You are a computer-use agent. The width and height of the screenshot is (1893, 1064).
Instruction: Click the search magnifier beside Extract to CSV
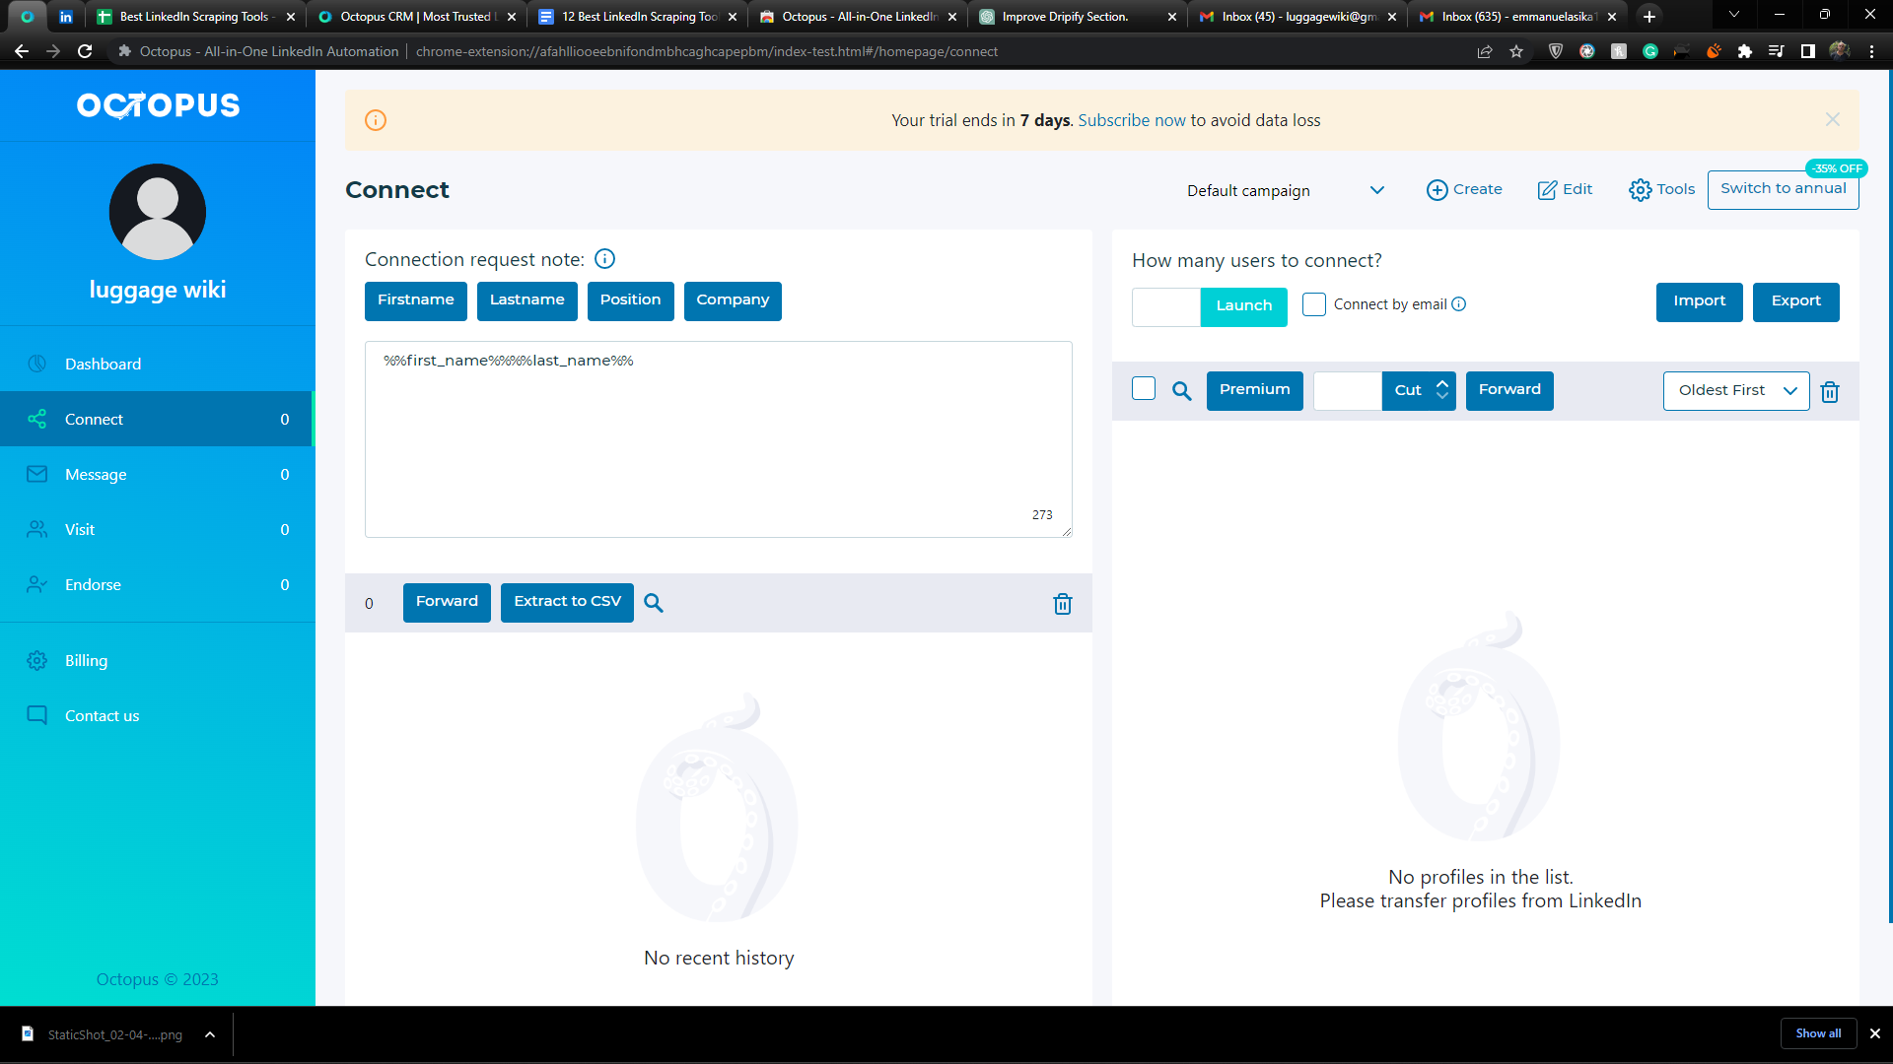(x=654, y=603)
